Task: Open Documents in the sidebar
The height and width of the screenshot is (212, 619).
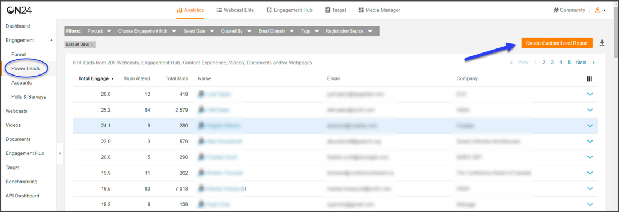Action: (18, 139)
